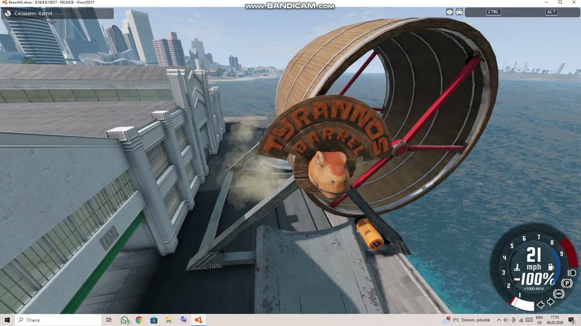Viewport: 581px width, 326px height.
Task: Click the volume speaker tray icon
Action: 506,320
